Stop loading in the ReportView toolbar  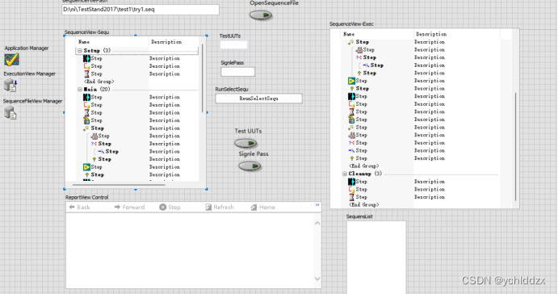[170, 207]
